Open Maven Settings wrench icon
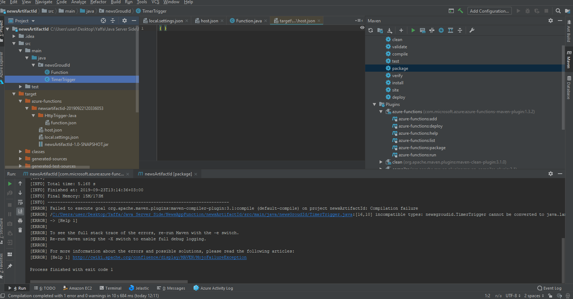 pyautogui.click(x=472, y=31)
